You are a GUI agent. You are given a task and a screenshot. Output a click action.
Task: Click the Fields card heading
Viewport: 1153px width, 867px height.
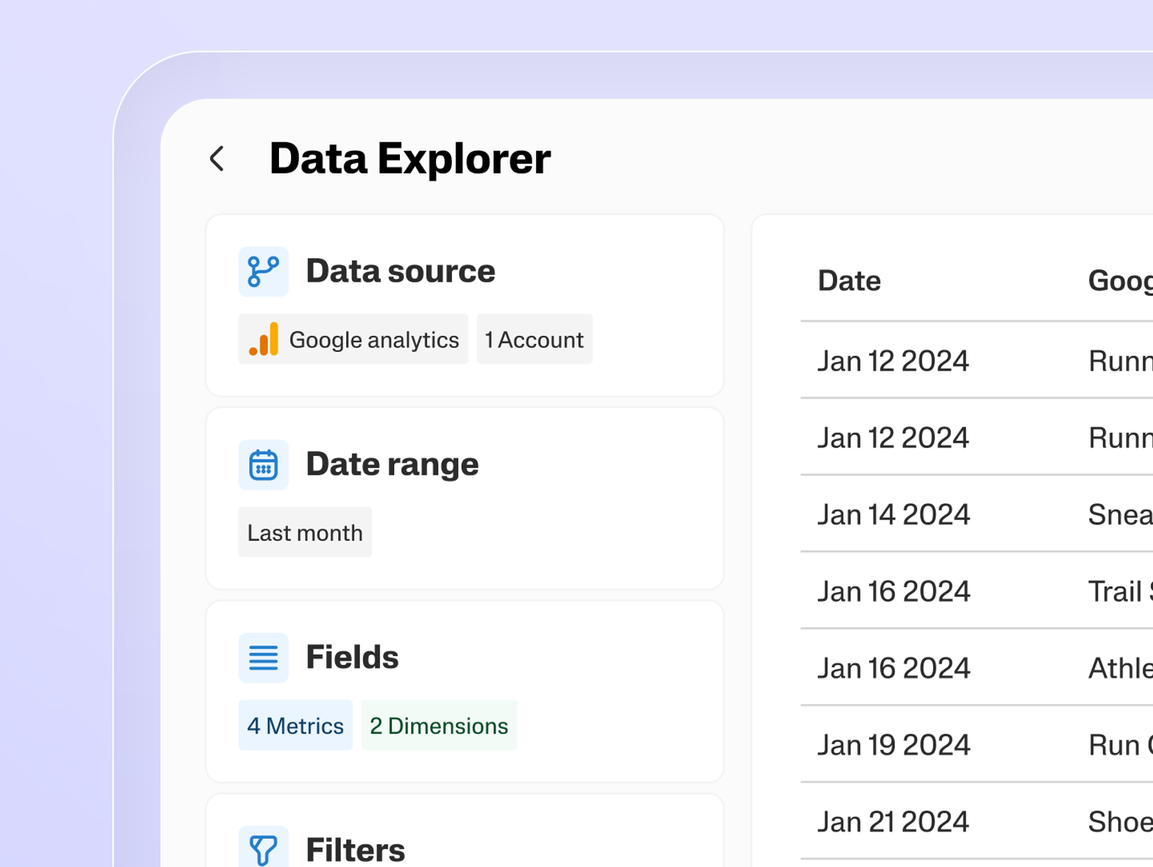coord(352,657)
